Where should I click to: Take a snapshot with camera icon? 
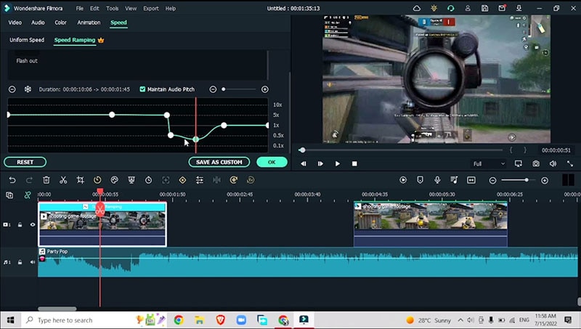[x=536, y=163]
